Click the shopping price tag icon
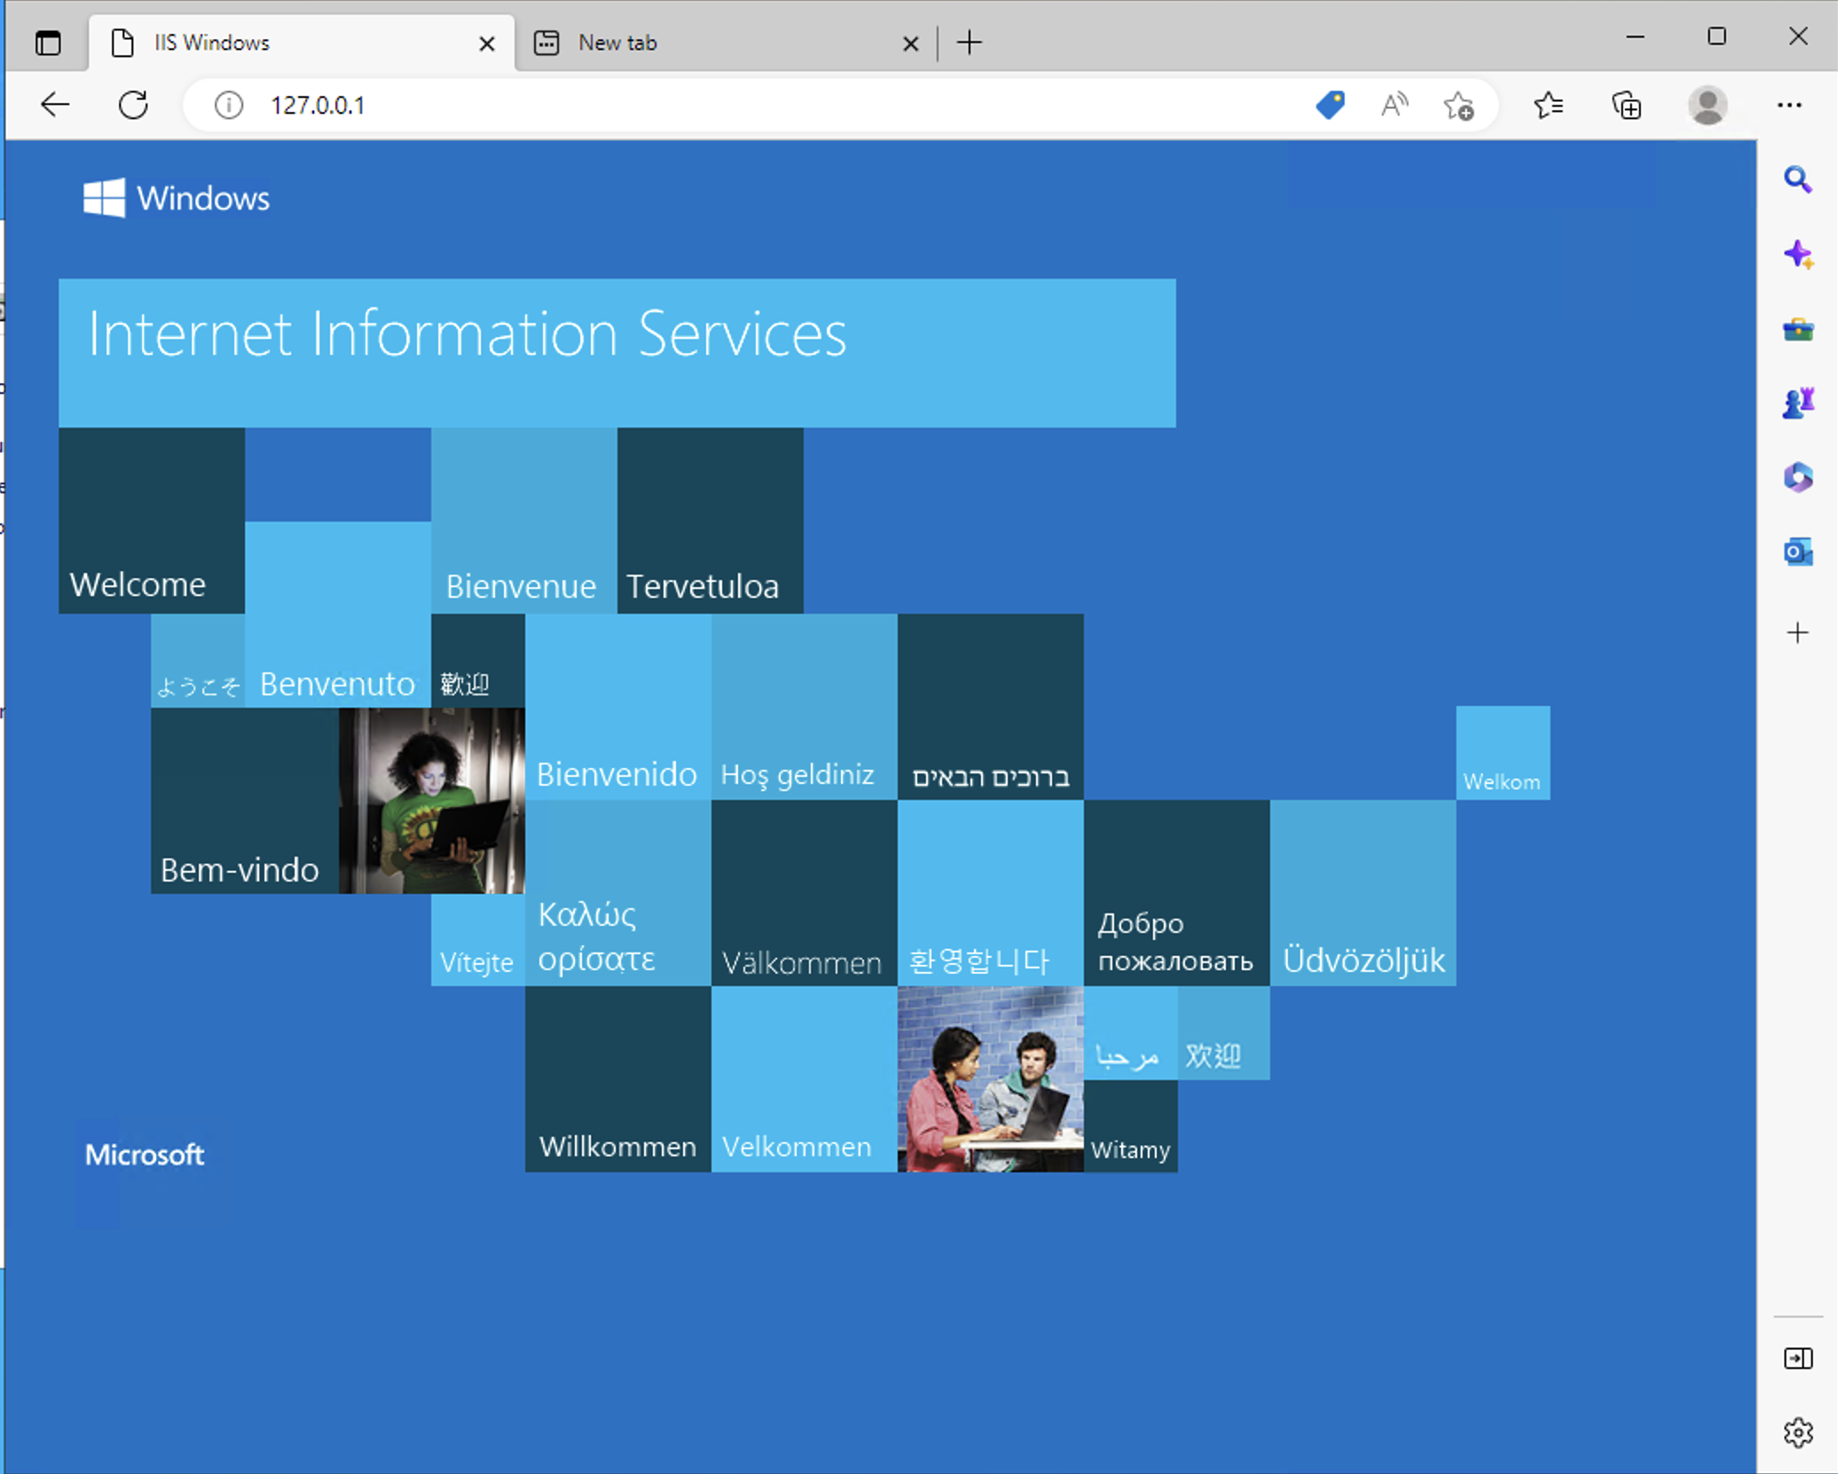Viewport: 1838px width, 1474px height. tap(1330, 106)
